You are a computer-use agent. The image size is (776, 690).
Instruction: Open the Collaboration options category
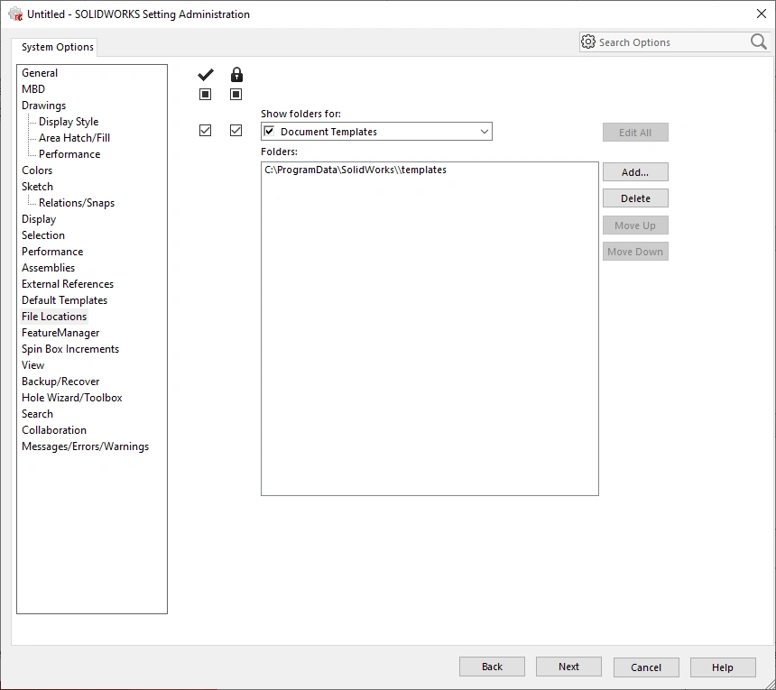(54, 430)
